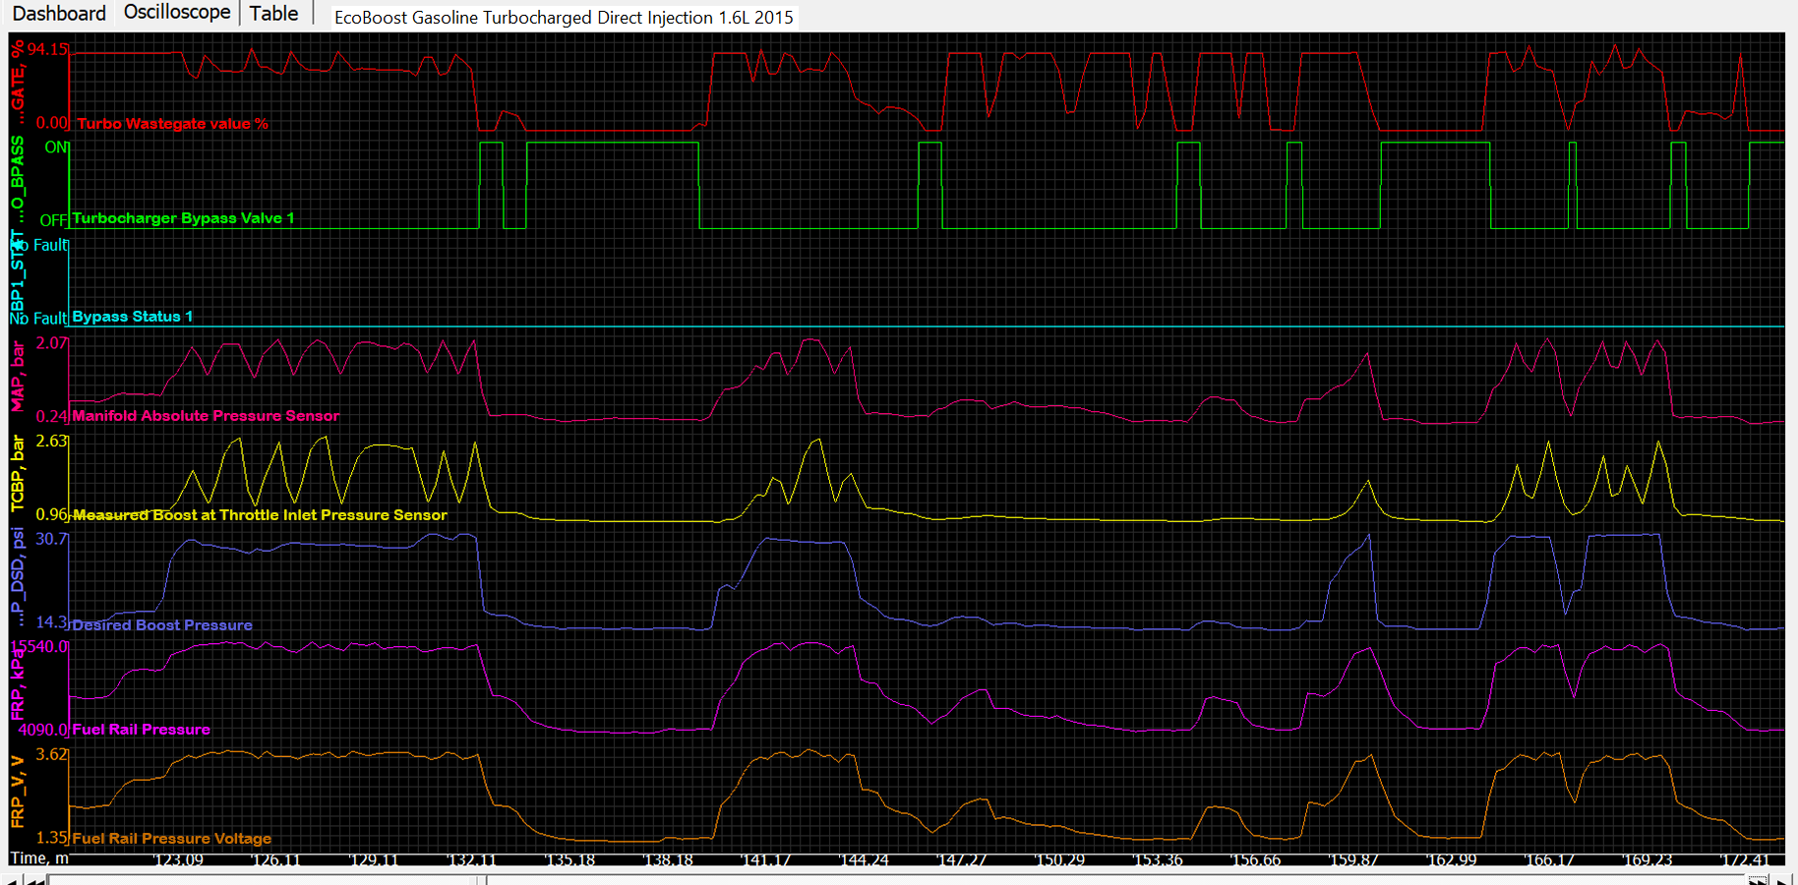The image size is (1798, 885).
Task: Click the 0.00 wastegate minimum value
Action: click(52, 123)
